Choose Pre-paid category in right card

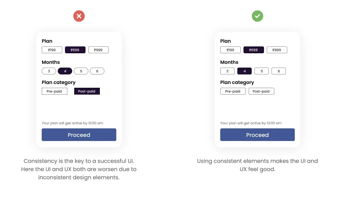pyautogui.click(x=233, y=91)
